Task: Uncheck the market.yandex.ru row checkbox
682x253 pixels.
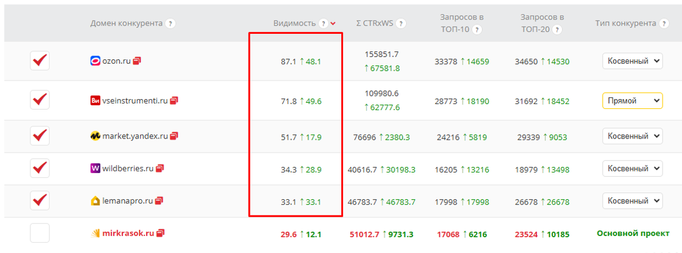Action: (39, 136)
